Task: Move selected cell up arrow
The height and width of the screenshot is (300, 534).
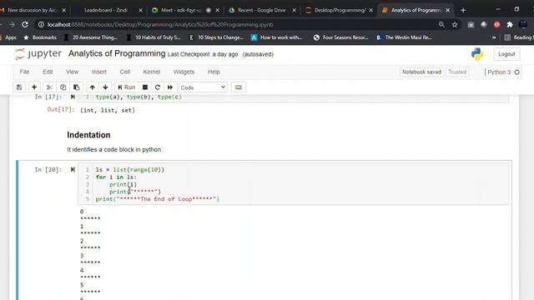Action: point(93,87)
